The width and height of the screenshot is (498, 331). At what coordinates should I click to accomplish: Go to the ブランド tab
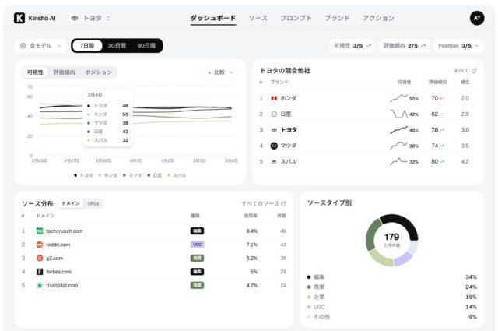pyautogui.click(x=337, y=18)
